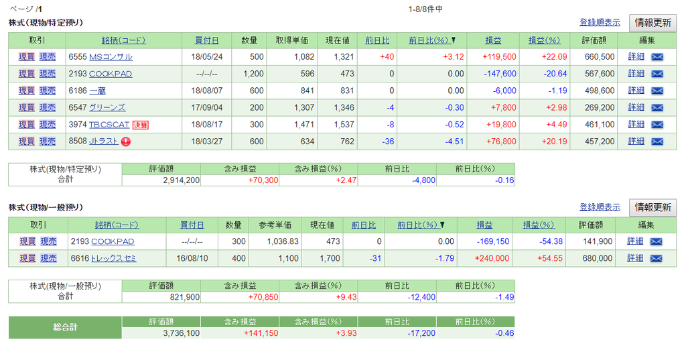Click 現売 for Jトラスト
Image resolution: width=686 pixels, height=354 pixels.
coord(48,141)
